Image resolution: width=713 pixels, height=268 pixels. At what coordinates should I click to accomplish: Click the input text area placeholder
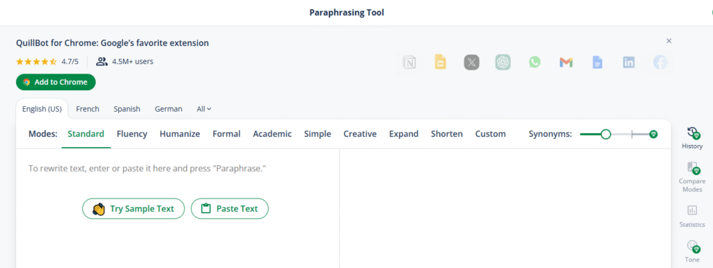tap(147, 168)
